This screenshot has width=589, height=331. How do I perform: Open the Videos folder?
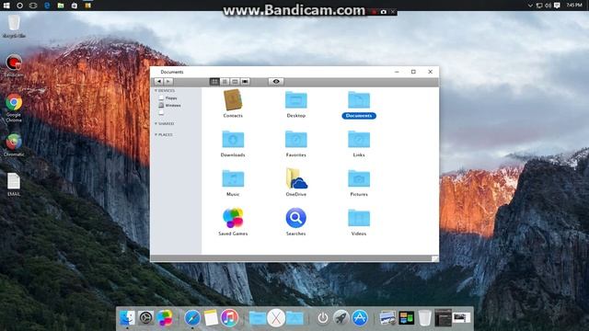tap(359, 218)
